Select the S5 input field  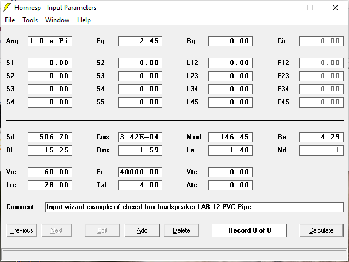point(140,102)
